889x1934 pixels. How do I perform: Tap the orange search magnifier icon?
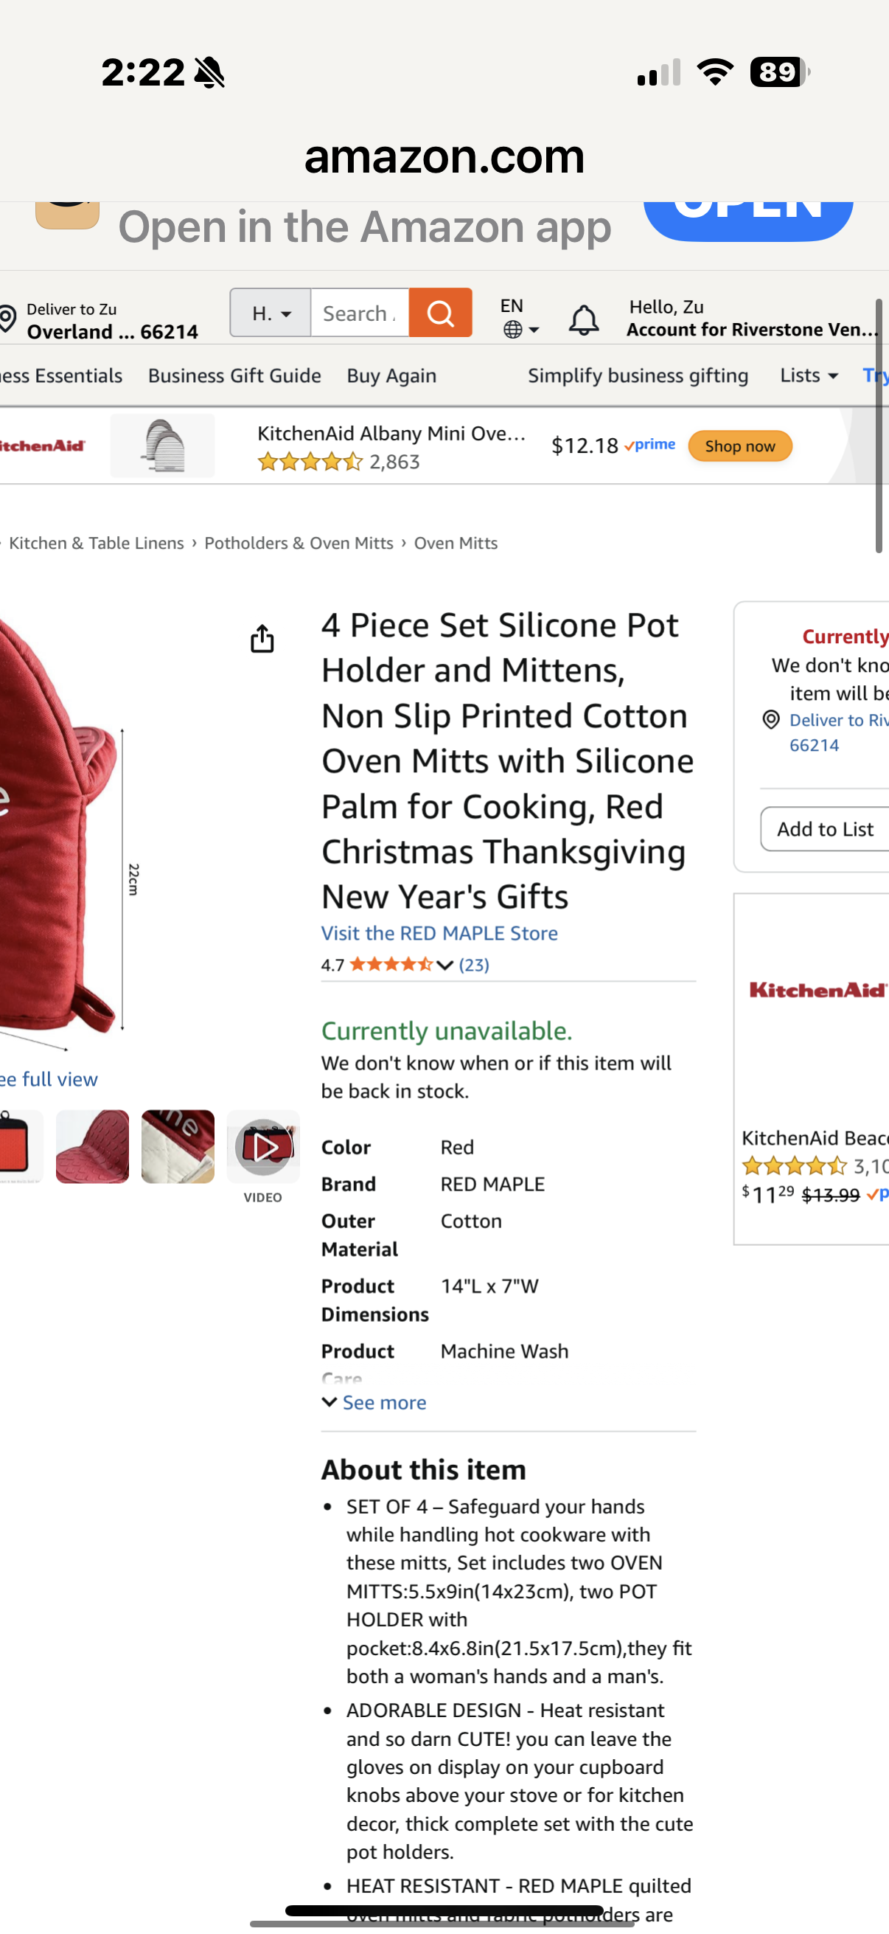pos(440,313)
